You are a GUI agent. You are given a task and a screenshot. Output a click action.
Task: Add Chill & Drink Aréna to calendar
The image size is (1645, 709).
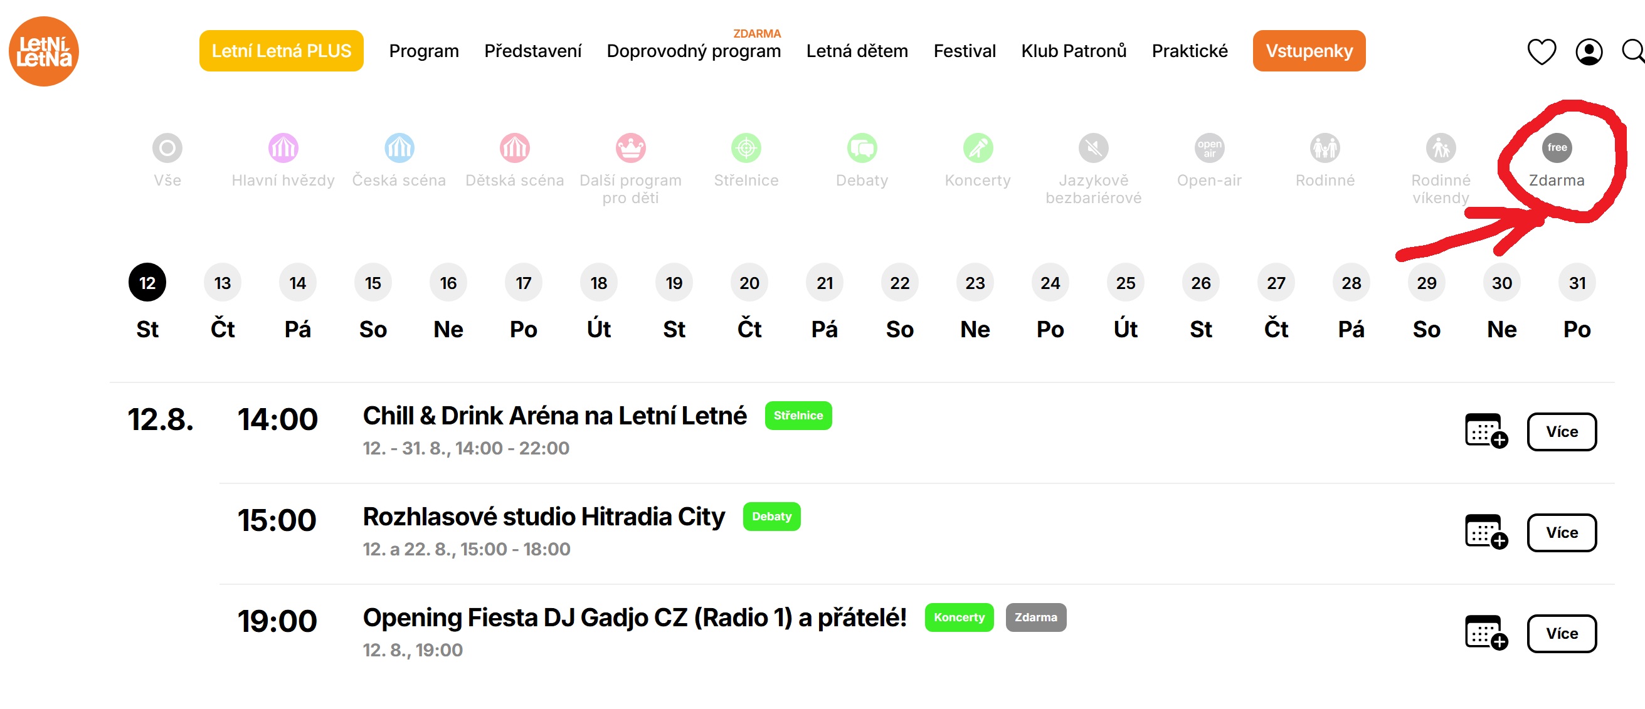coord(1486,431)
